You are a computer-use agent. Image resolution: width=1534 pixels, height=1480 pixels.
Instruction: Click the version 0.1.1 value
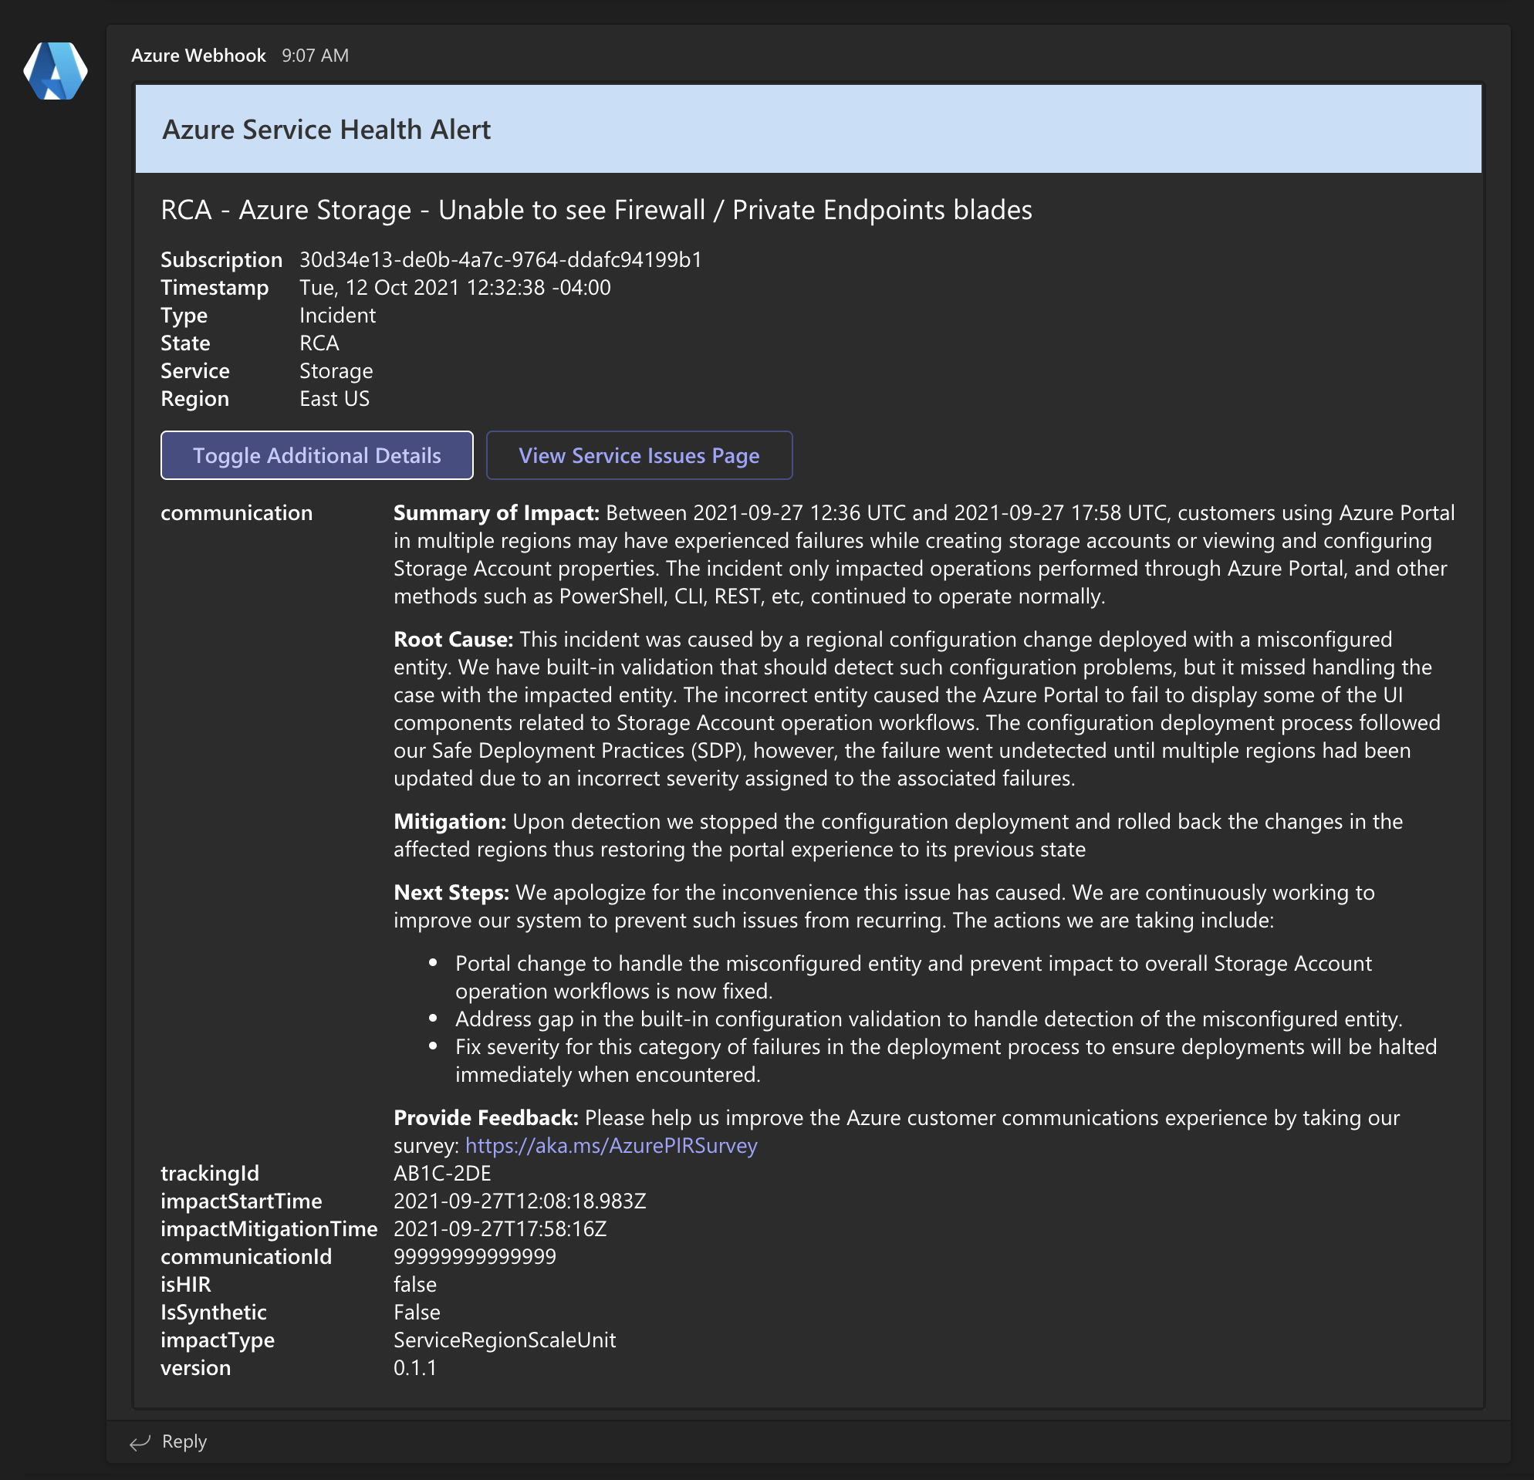click(x=415, y=1367)
